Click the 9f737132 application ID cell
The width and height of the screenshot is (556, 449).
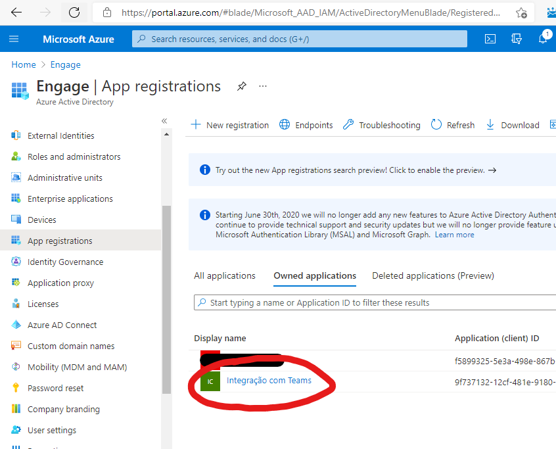(505, 383)
